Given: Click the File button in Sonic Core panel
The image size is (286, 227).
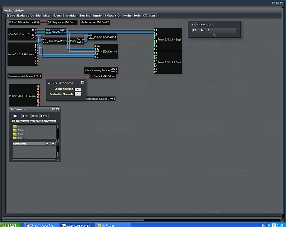Looking at the screenshot, I should pos(195,30).
